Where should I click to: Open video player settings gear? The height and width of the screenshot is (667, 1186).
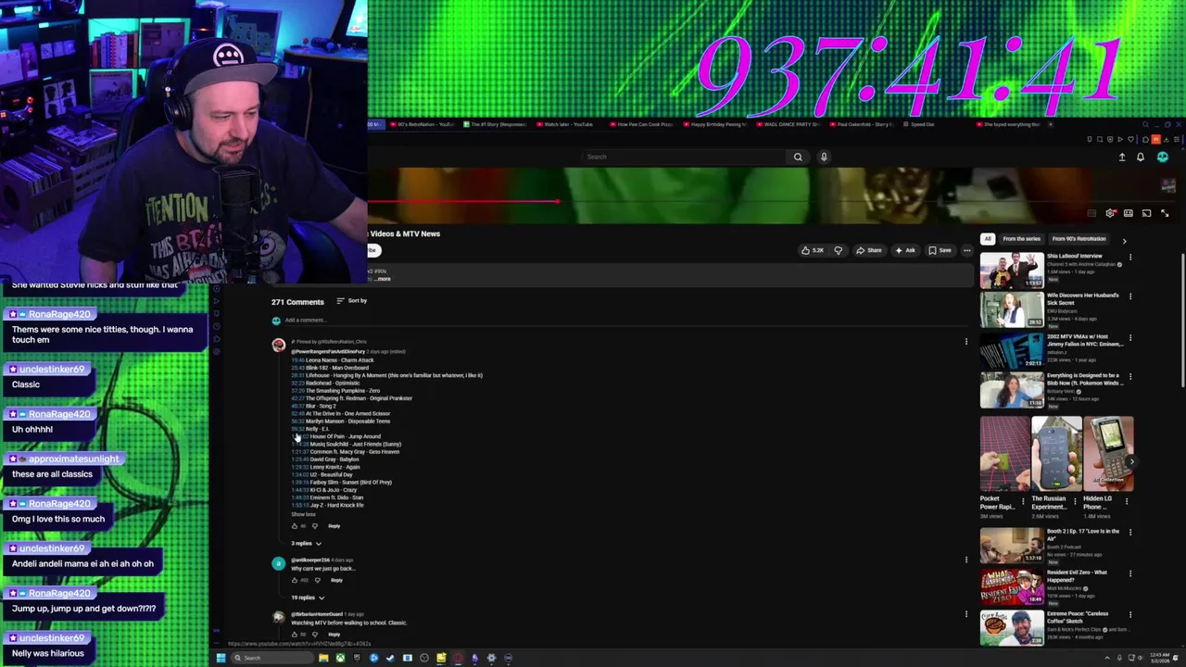point(1110,213)
